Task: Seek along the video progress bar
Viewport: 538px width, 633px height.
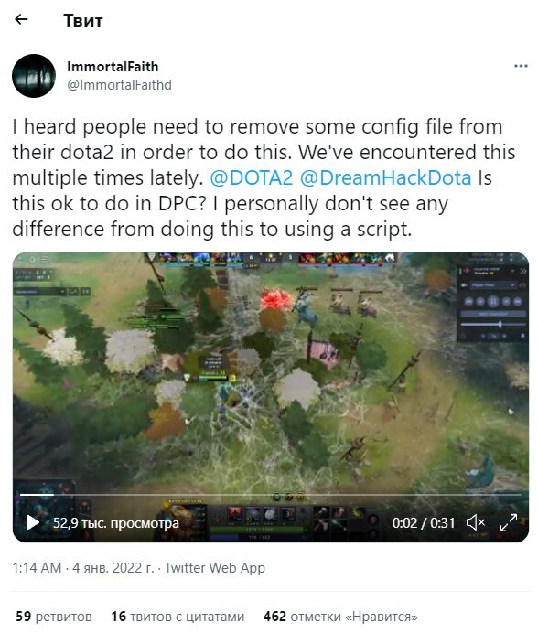Action: tap(271, 494)
